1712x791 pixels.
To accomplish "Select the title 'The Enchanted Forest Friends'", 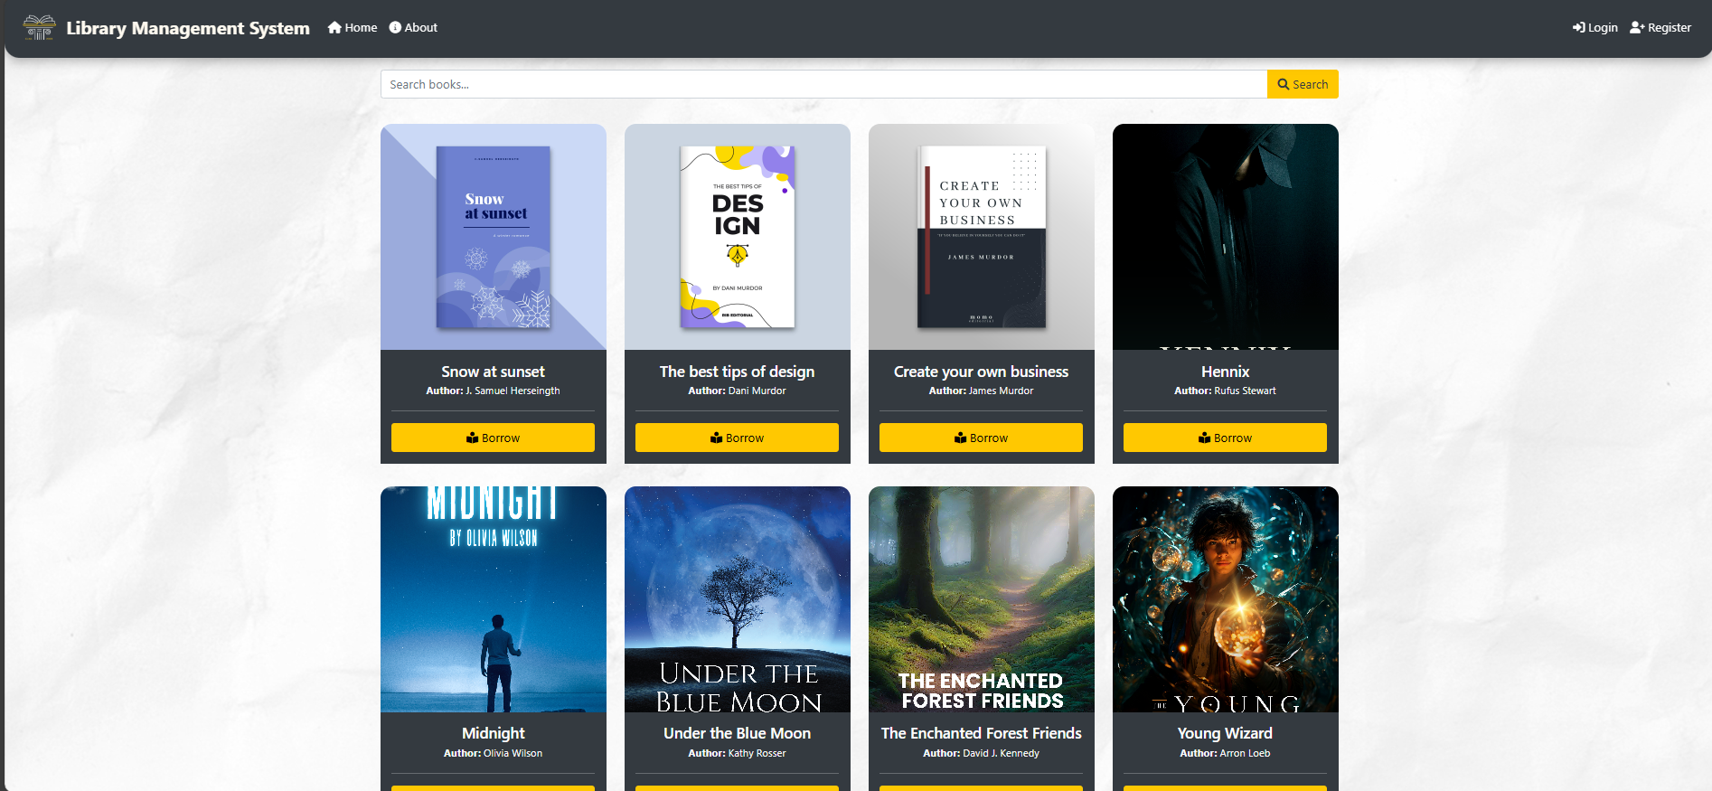I will (982, 733).
